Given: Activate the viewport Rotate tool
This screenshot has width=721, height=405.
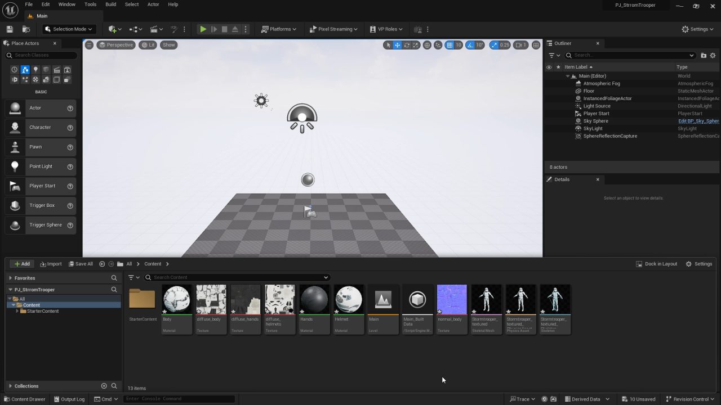Looking at the screenshot, I should click(x=407, y=45).
